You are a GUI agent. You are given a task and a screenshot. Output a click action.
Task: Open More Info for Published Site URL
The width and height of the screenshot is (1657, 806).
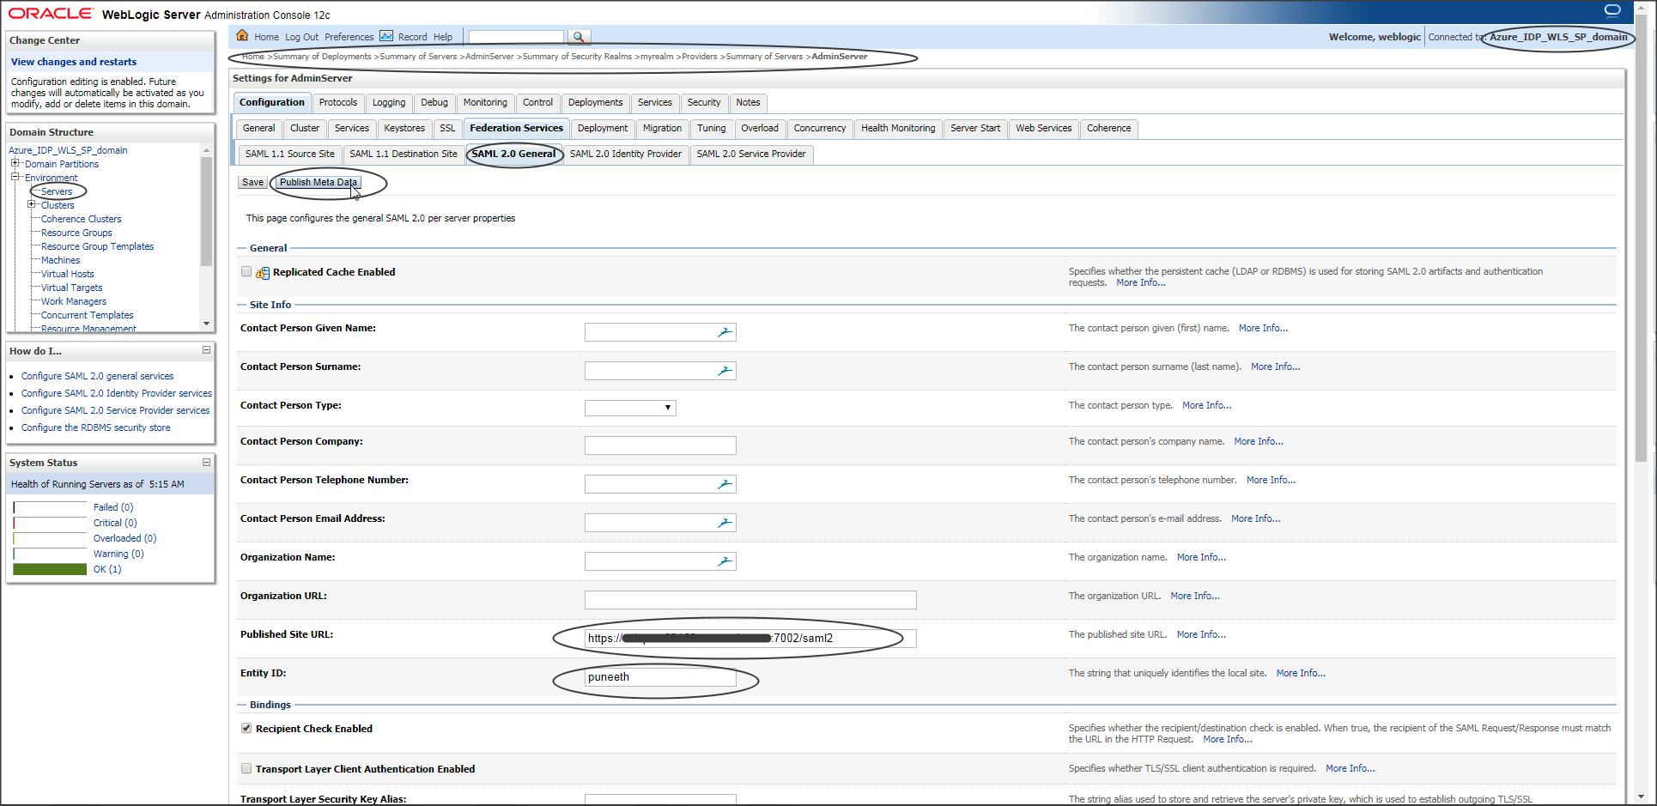(1201, 634)
